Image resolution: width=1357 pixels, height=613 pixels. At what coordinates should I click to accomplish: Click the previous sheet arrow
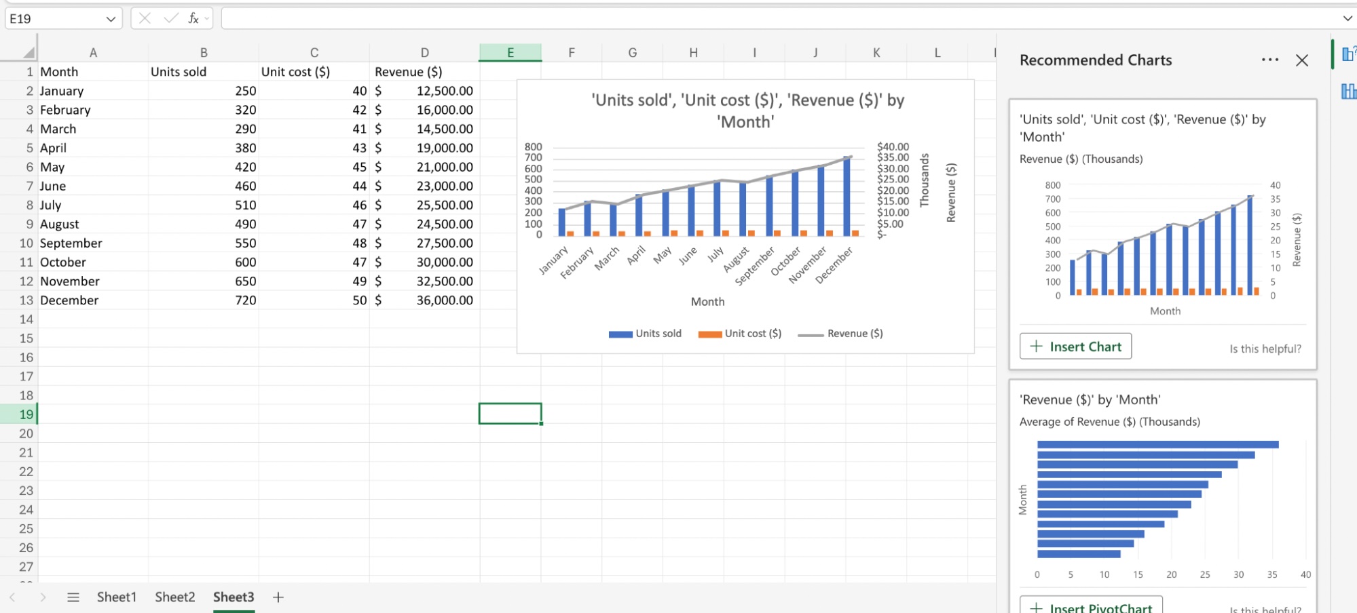pos(12,597)
